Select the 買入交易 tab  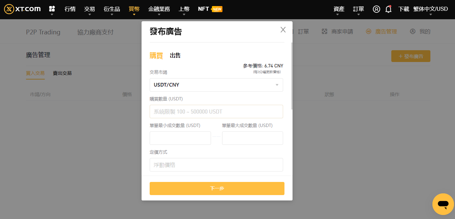tap(35, 73)
